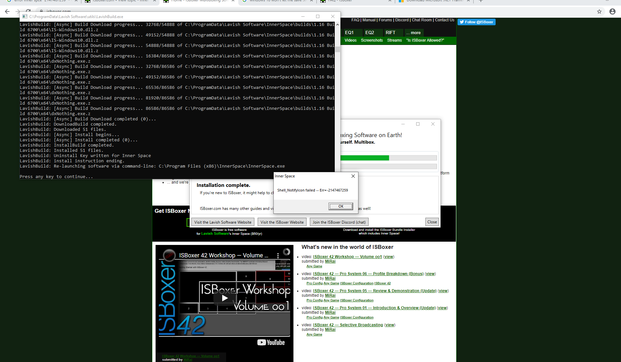621x362 pixels.
Task: Click (view) next to Pro System 05
Action: click(443, 291)
